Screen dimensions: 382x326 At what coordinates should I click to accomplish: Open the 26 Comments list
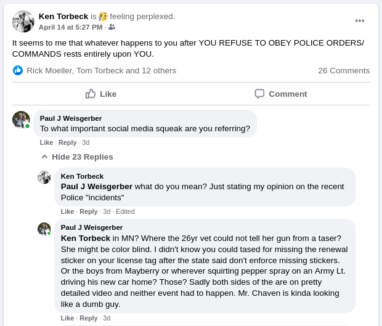point(344,70)
